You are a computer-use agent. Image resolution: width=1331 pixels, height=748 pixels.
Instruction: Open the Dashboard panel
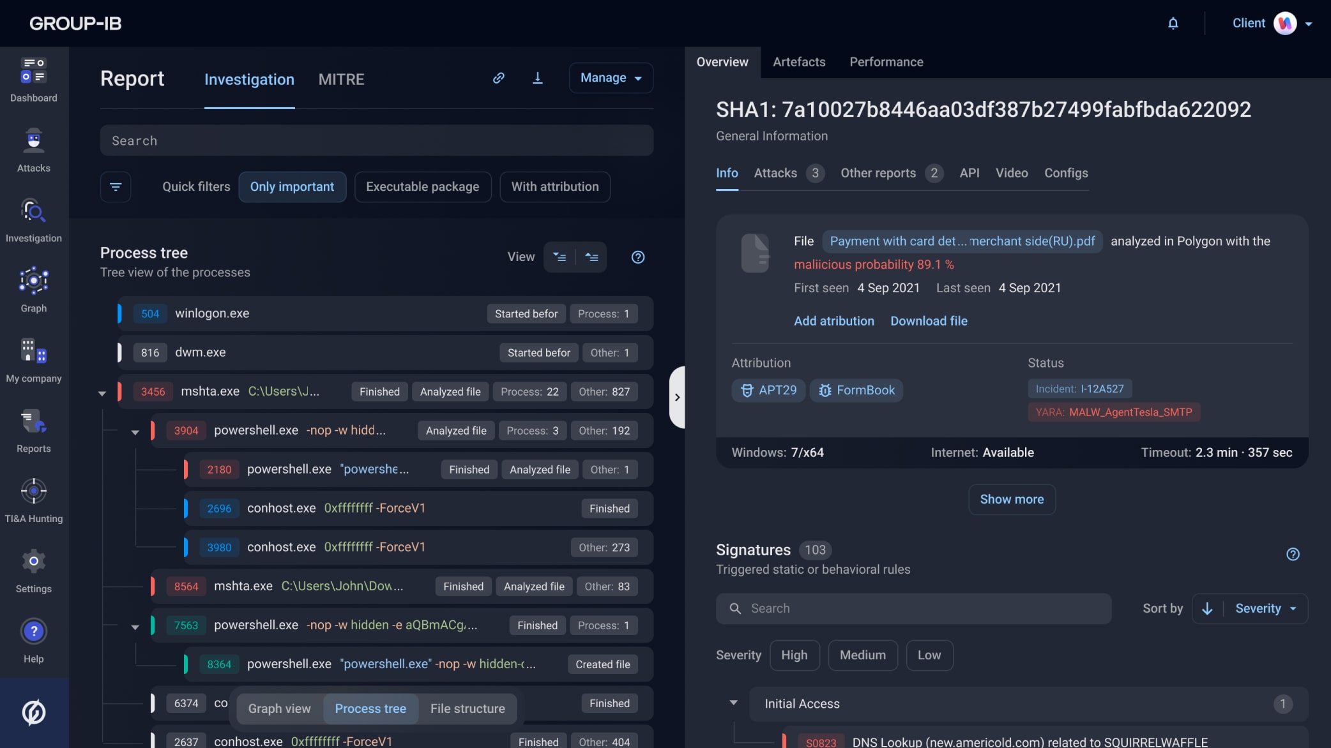click(x=33, y=80)
